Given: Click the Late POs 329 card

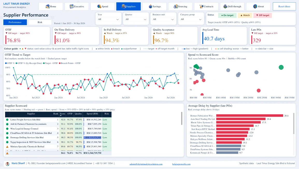Looking at the screenshot, I should click(273, 36).
